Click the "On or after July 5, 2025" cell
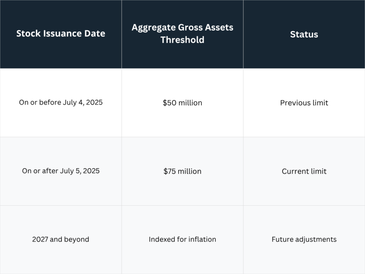 (61, 171)
